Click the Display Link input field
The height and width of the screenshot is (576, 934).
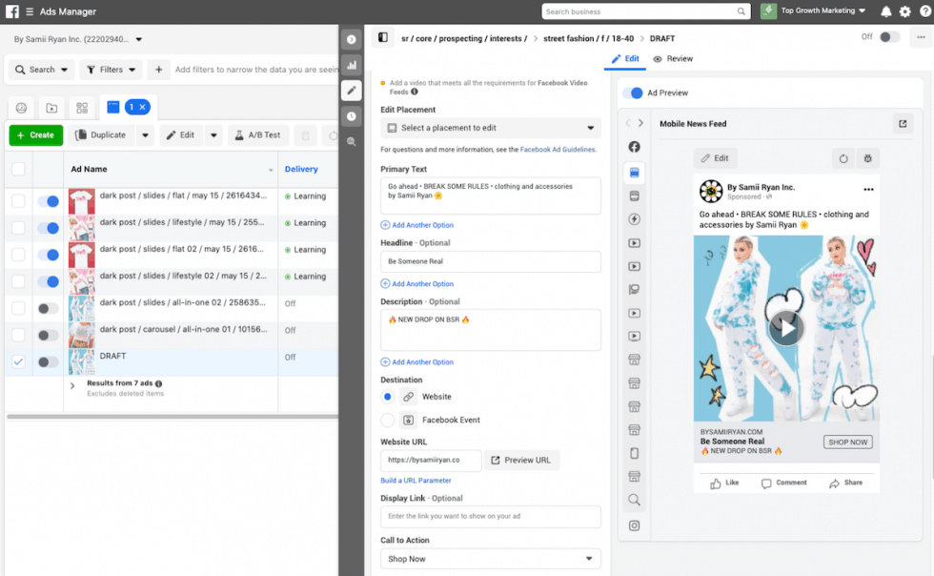tap(490, 517)
